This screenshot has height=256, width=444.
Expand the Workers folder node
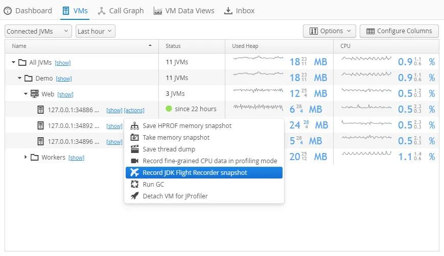pyautogui.click(x=26, y=157)
